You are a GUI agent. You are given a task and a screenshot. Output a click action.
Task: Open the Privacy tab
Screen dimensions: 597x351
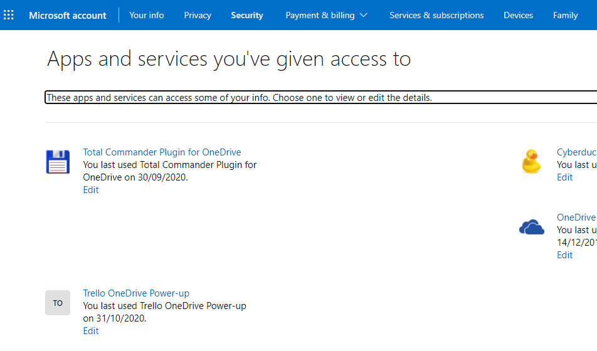pos(198,15)
